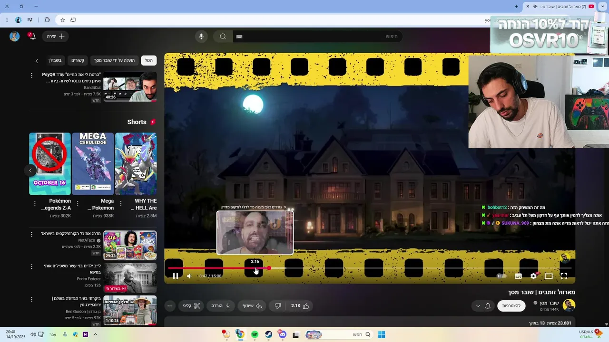Dislike the video thumbs down
This screenshot has width=609, height=342.
pyautogui.click(x=278, y=306)
